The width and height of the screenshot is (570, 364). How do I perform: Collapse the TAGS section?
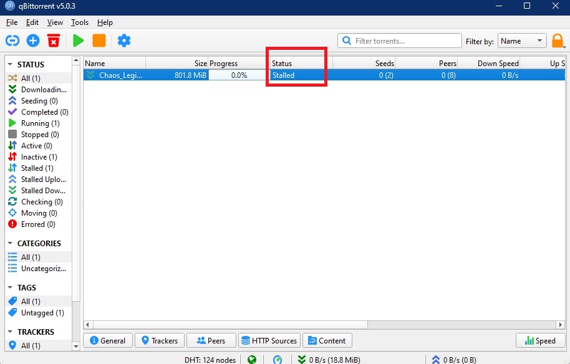click(x=10, y=288)
